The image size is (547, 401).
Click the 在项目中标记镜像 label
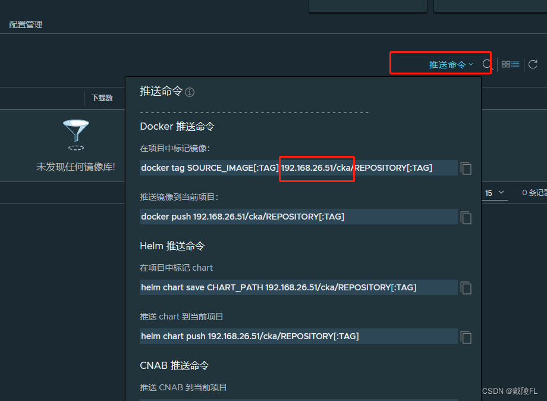click(x=175, y=148)
